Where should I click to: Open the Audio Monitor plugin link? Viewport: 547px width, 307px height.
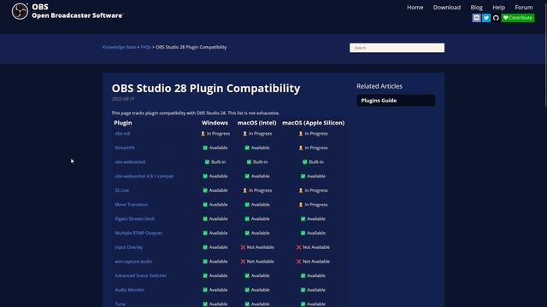click(129, 290)
